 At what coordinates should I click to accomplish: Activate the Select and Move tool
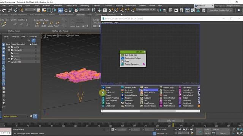tap(61, 10)
